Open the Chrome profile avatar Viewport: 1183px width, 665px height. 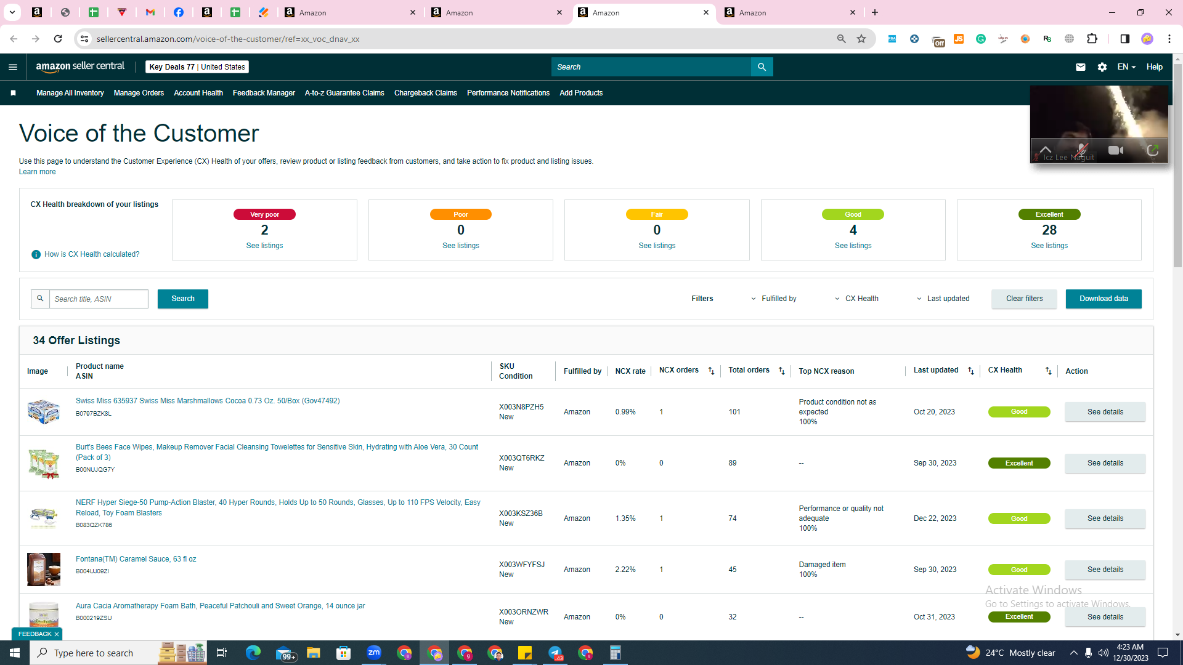click(x=1147, y=39)
